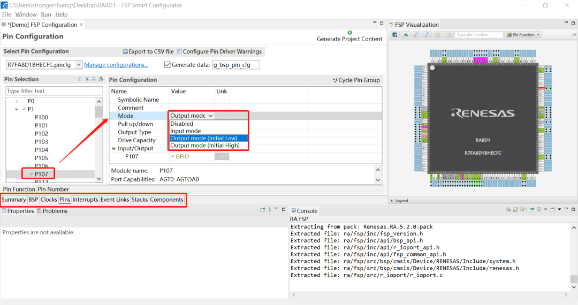Image resolution: width=578 pixels, height=305 pixels.
Task: Select pin P104 in the tree
Action: click(41, 150)
